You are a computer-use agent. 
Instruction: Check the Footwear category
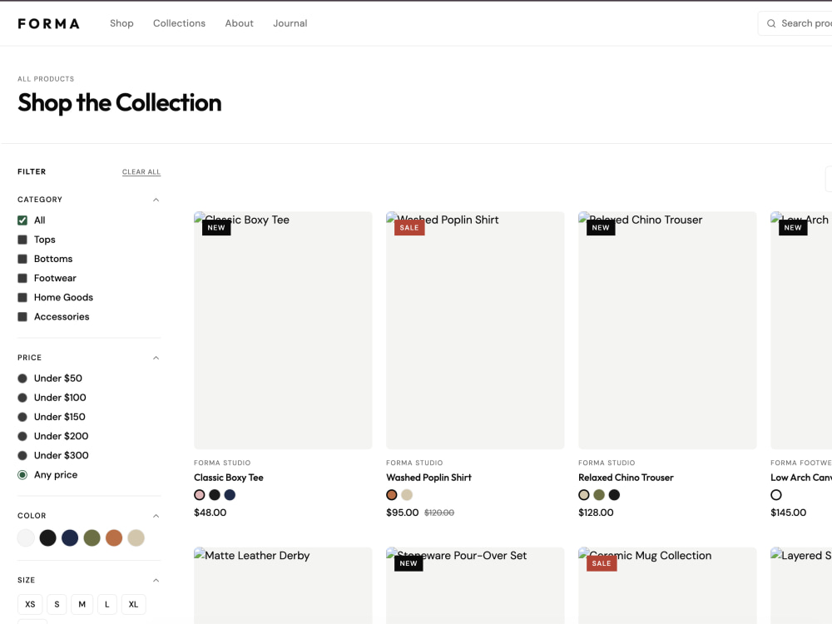(22, 278)
